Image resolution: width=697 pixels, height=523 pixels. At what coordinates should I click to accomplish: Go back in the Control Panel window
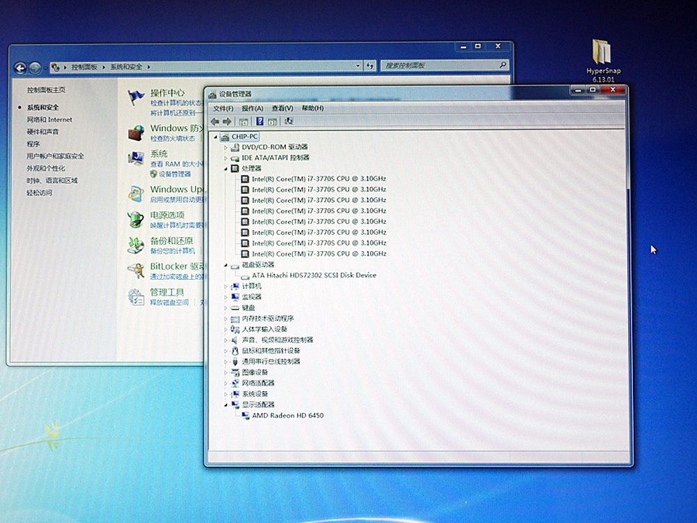[20, 68]
